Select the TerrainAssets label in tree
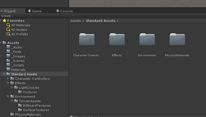206x117 pixels. pos(30,101)
